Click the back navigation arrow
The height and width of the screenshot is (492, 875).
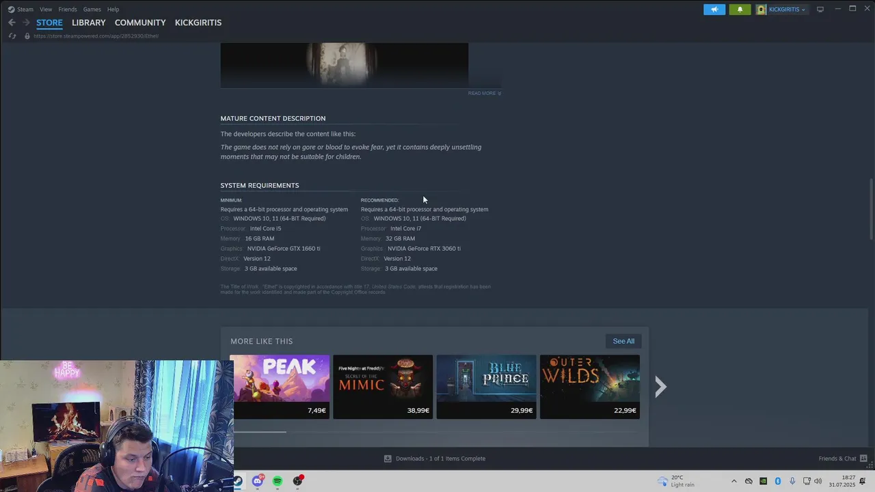tap(12, 23)
